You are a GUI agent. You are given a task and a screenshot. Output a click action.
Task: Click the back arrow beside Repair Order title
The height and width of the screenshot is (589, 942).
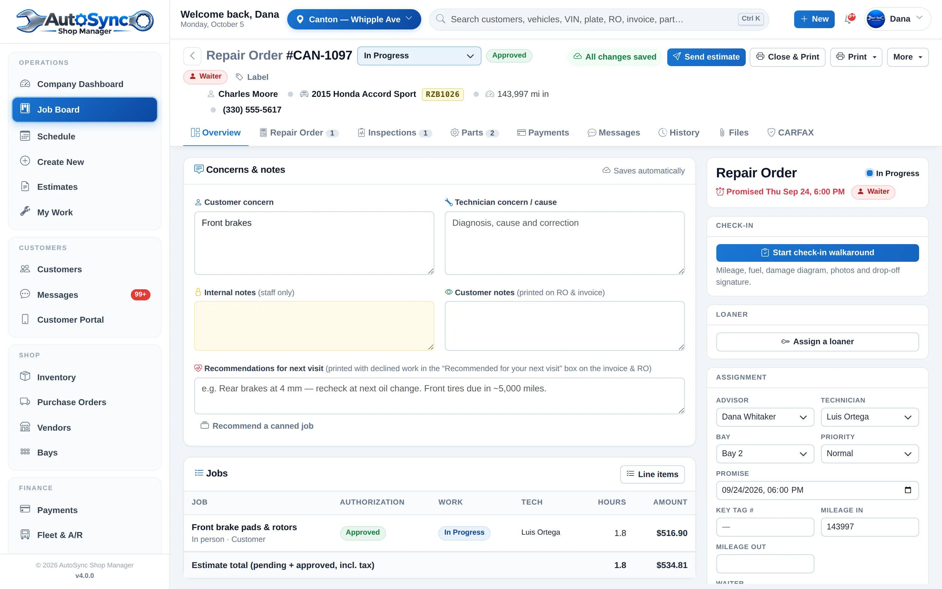pos(192,56)
